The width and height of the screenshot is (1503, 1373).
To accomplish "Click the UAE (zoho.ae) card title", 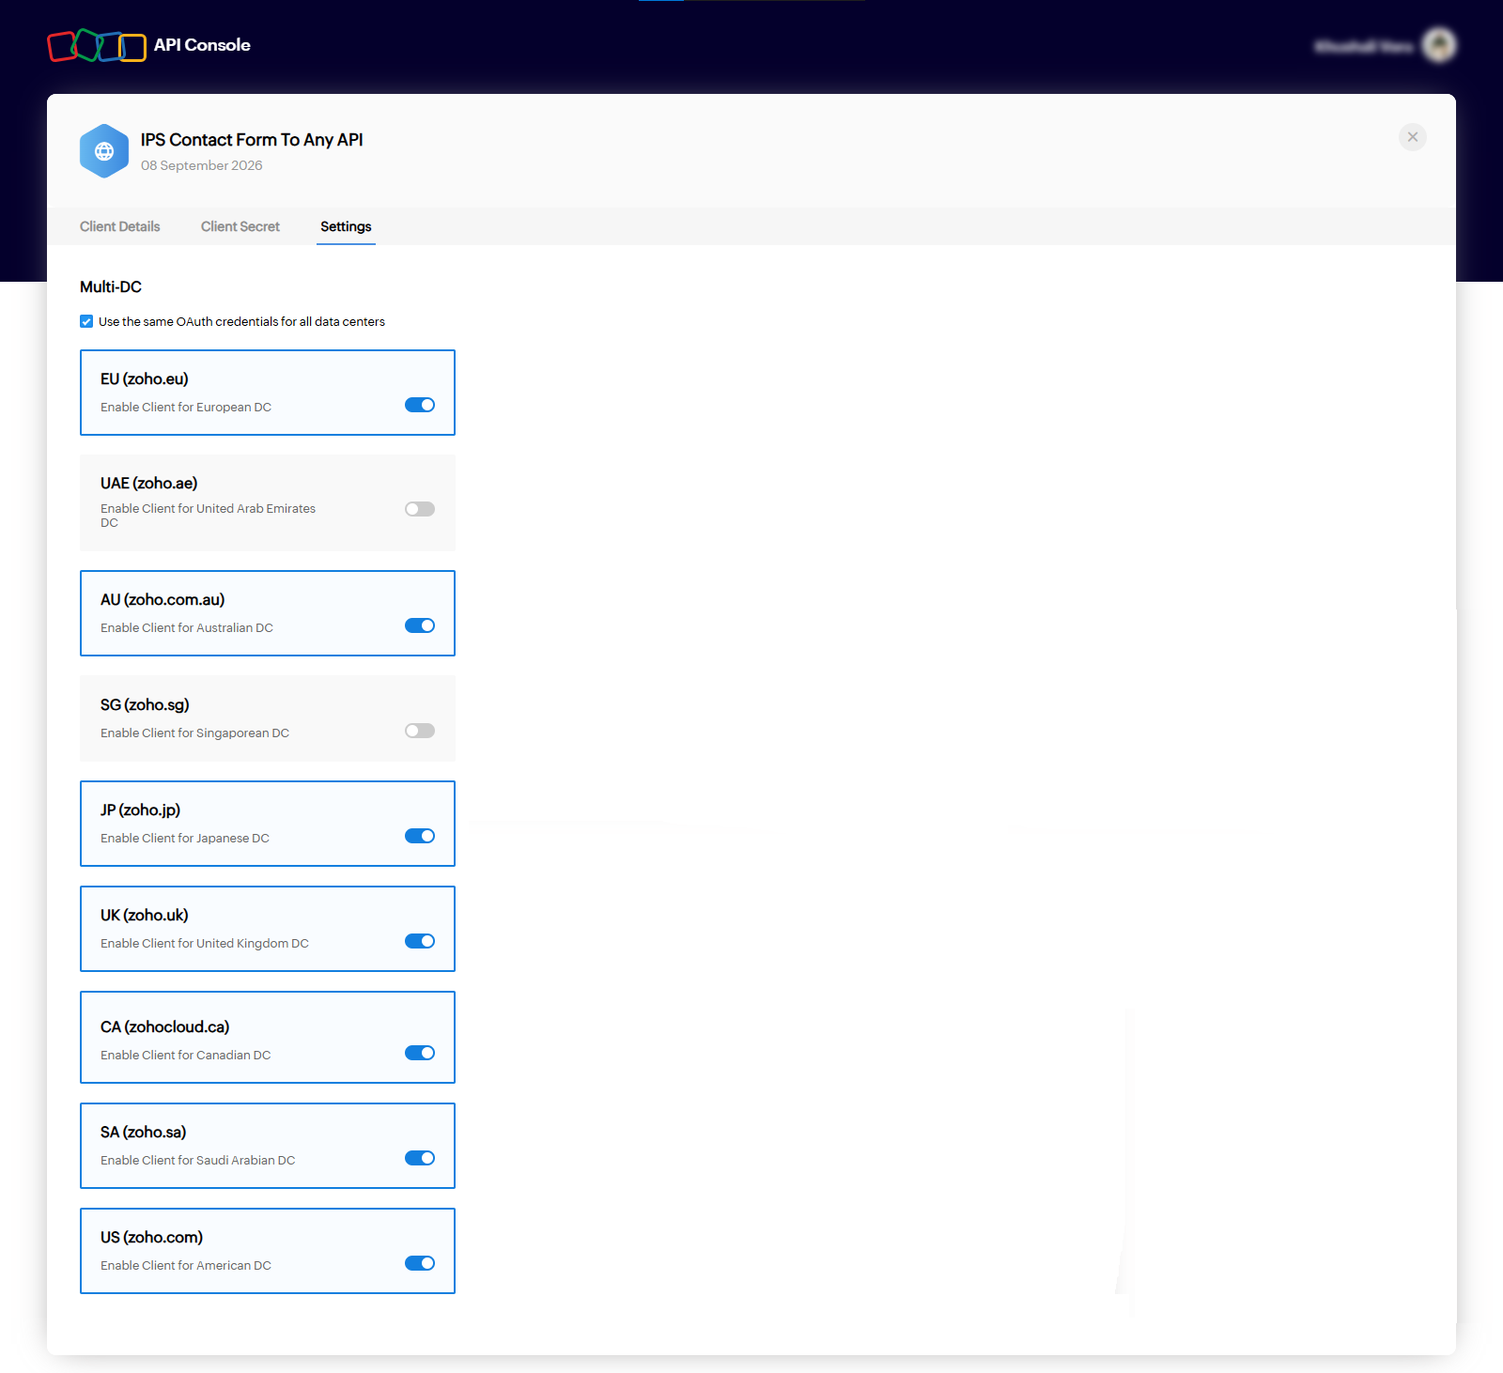I will point(149,483).
